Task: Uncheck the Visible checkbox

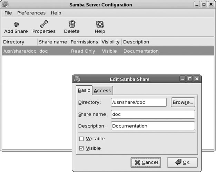Action: click(81, 148)
